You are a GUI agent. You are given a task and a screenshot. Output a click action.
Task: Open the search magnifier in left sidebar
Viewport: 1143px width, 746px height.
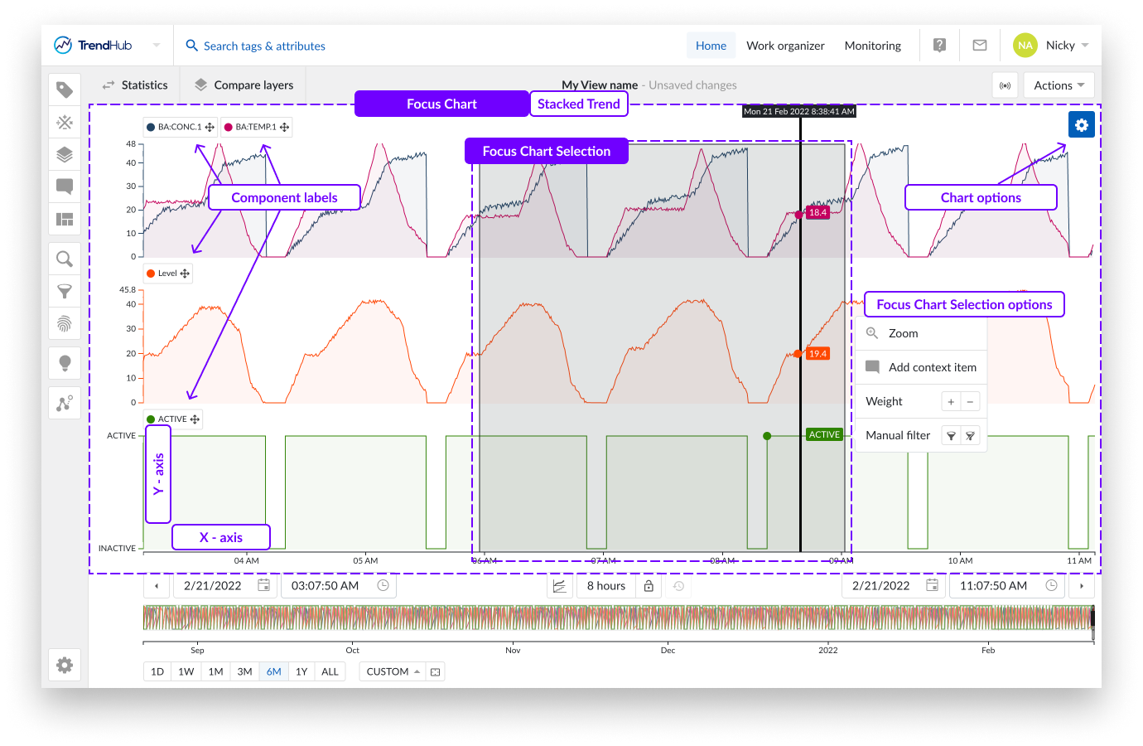coord(65,259)
